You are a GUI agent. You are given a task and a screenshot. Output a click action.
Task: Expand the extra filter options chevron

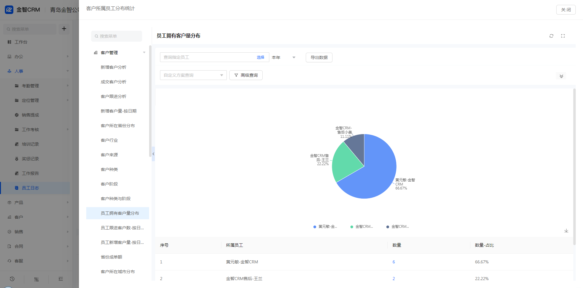(x=561, y=76)
